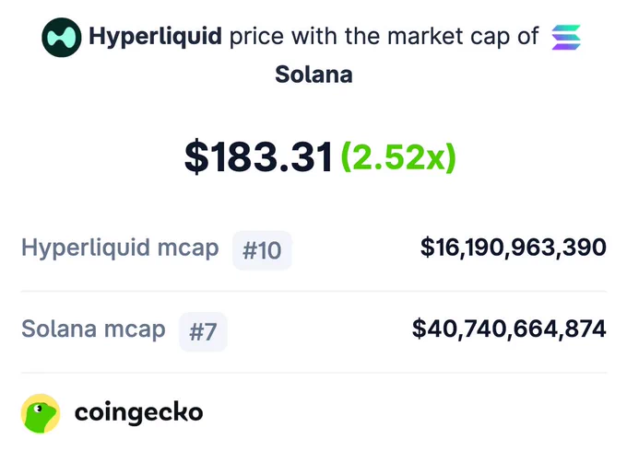This screenshot has width=627, height=450.
Task: Click the $40,740,664,874 market cap value
Action: pyautogui.click(x=509, y=329)
